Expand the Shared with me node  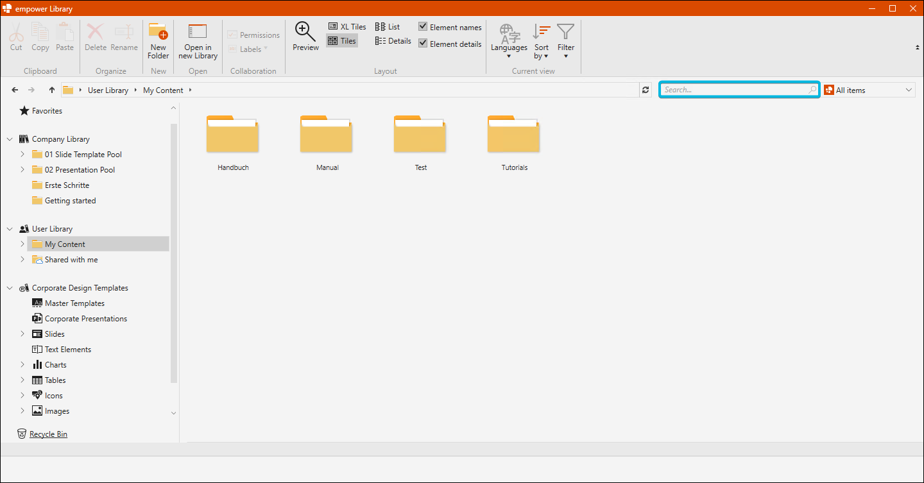click(22, 260)
